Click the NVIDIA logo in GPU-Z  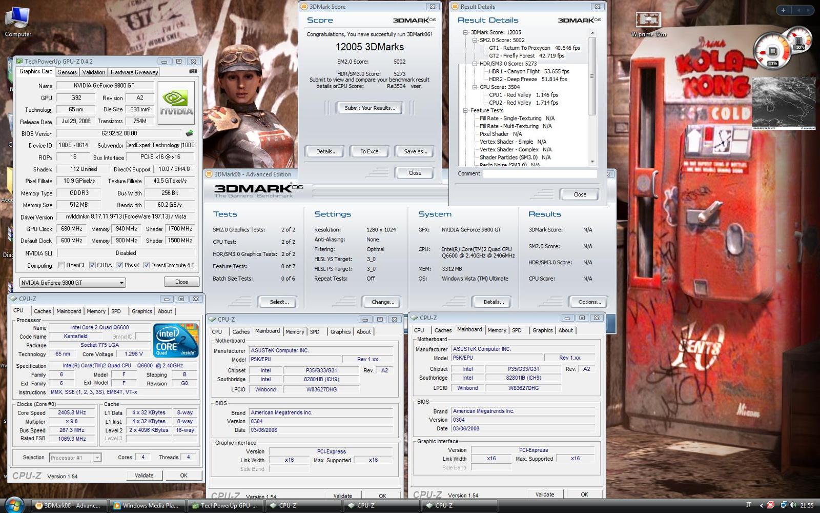coord(176,102)
